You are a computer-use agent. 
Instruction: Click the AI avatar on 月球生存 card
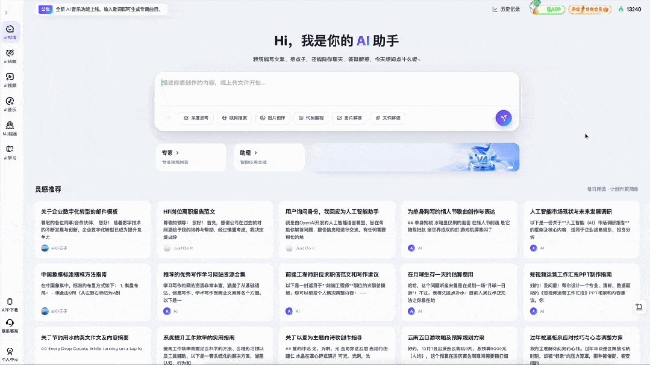411,311
